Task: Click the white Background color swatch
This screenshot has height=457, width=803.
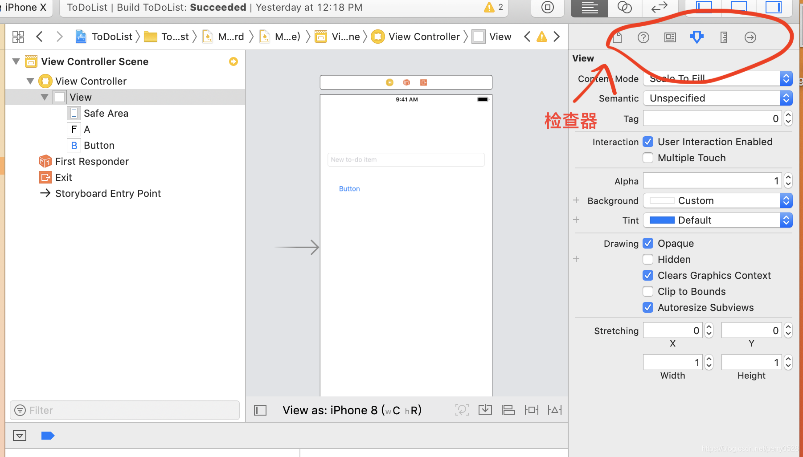Action: point(662,200)
